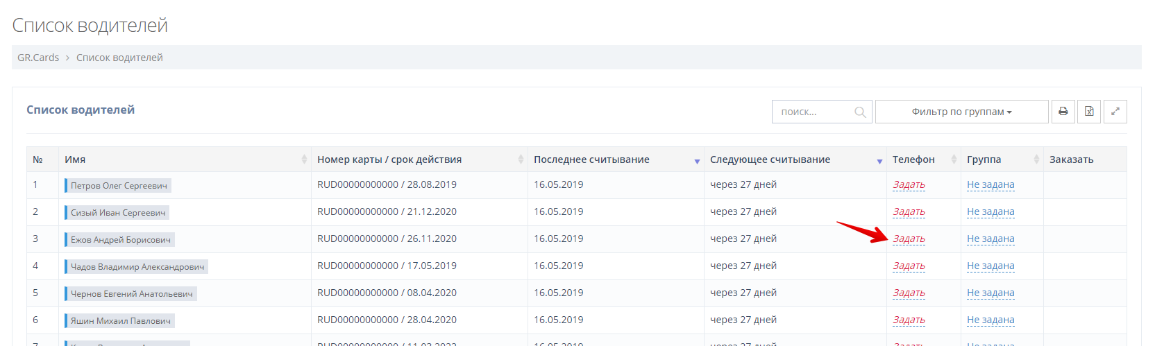
Task: Sort by Номер карты / срок действия column
Action: [419, 159]
